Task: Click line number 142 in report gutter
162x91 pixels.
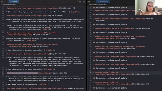Action: [x=3, y=73]
